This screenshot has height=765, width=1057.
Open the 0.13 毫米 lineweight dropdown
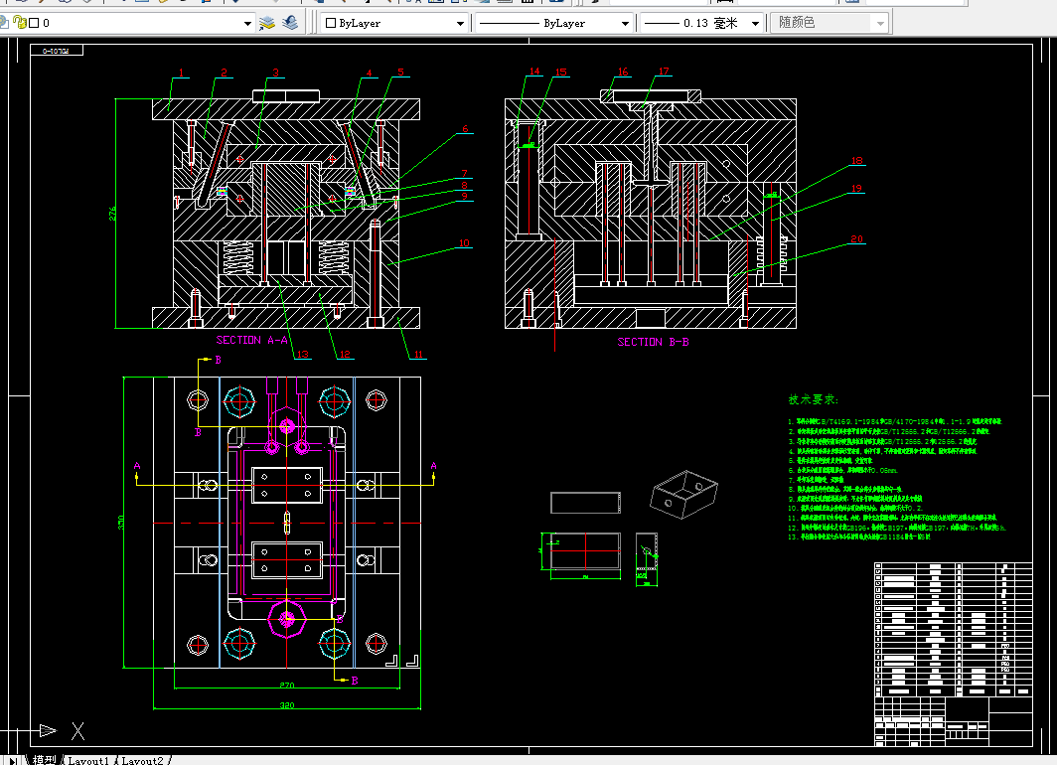[756, 23]
